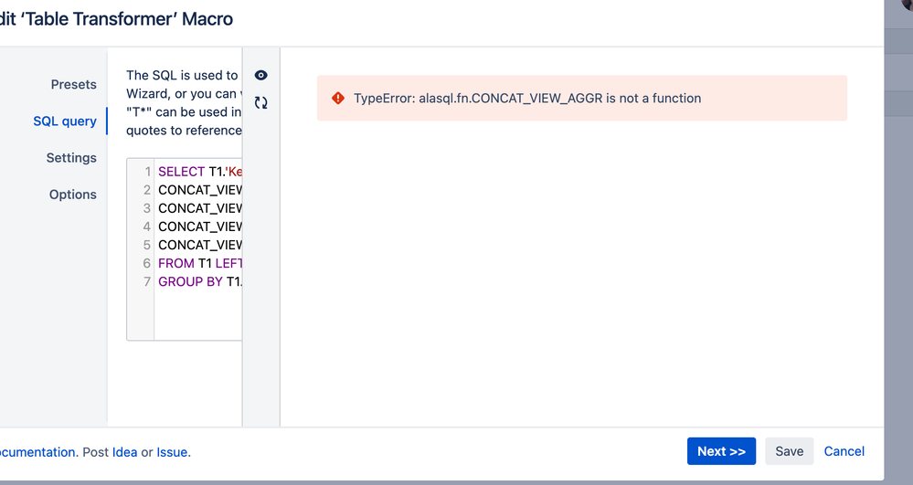
Task: Cancel the macro editing dialog
Action: tap(844, 451)
